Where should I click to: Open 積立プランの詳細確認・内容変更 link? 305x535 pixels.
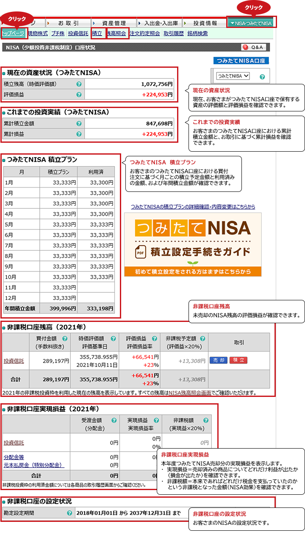[x=193, y=207]
